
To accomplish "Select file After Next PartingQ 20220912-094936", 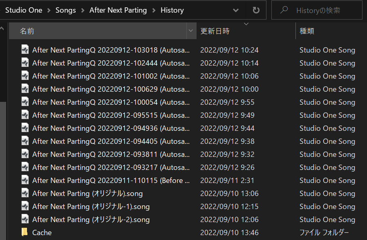I will [x=111, y=128].
